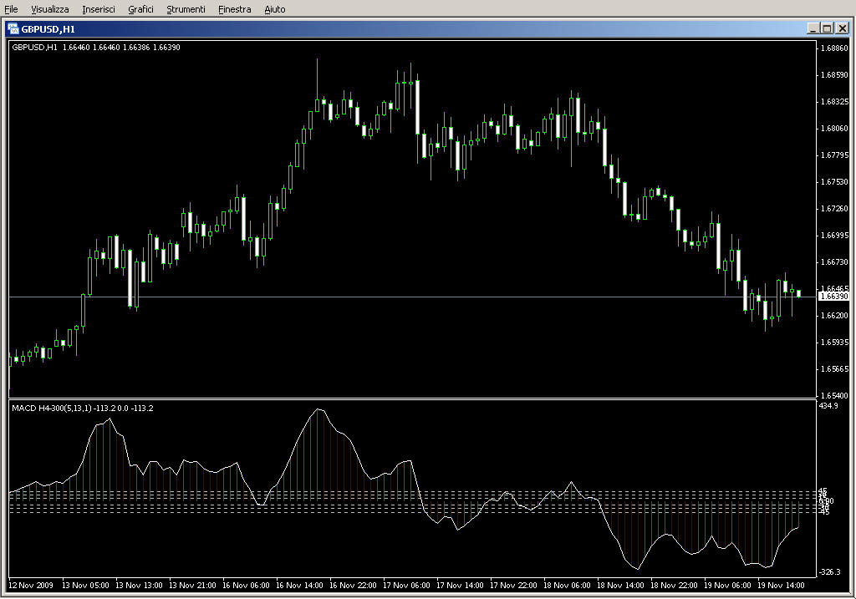Click the price scale value 1.68060
This screenshot has width=856, height=599.
point(835,128)
